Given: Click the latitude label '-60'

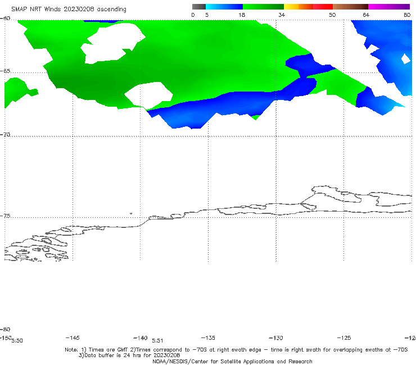Looking at the screenshot, I should click(5, 19).
